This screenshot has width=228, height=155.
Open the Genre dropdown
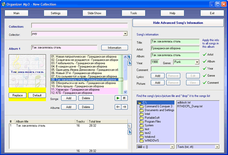[197, 62]
